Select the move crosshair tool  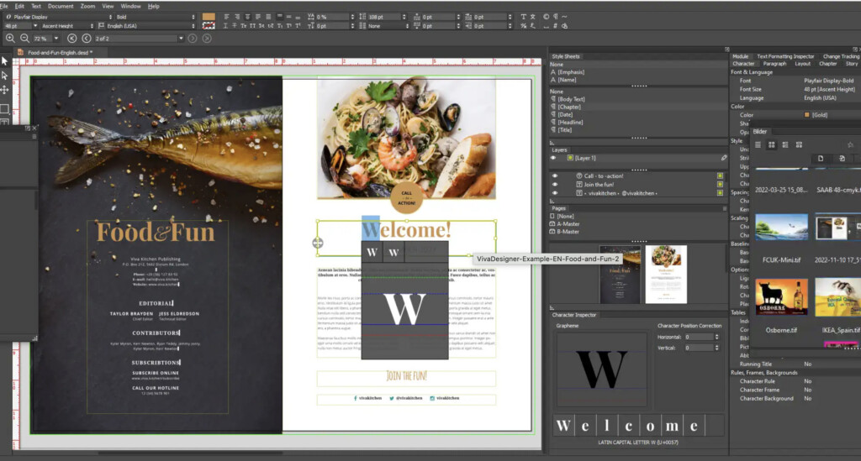pos(5,89)
